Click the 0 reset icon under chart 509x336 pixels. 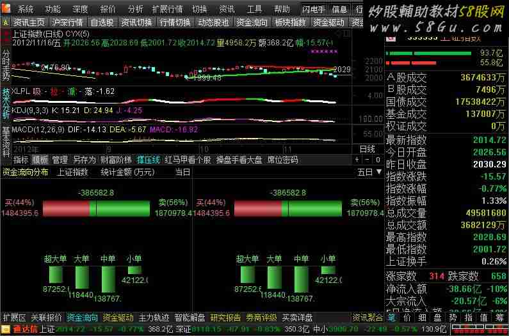[378, 160]
